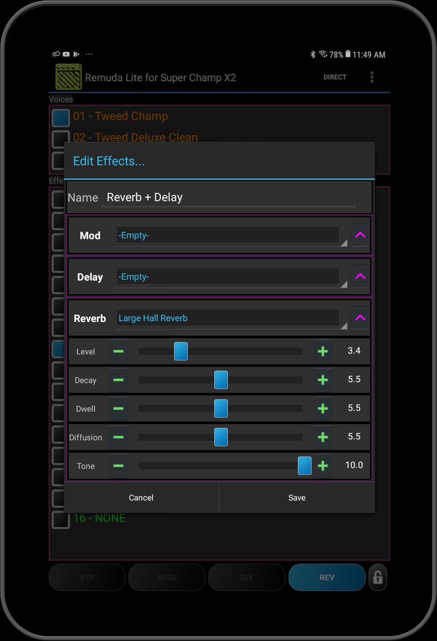This screenshot has height=641, width=437.
Task: Open the Large Hall Reverb dropdown
Action: tap(231, 319)
